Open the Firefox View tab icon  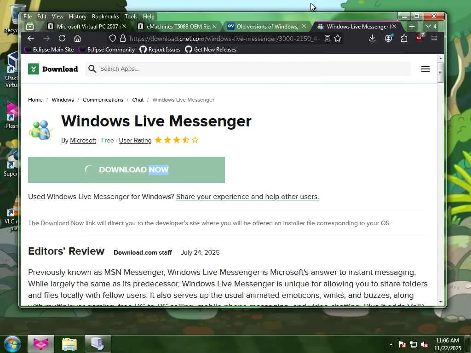click(30, 26)
